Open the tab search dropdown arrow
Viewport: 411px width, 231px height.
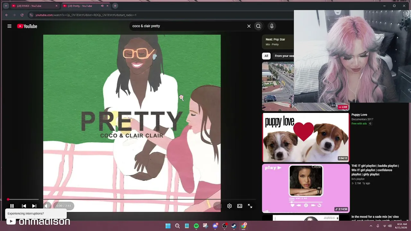click(6, 6)
